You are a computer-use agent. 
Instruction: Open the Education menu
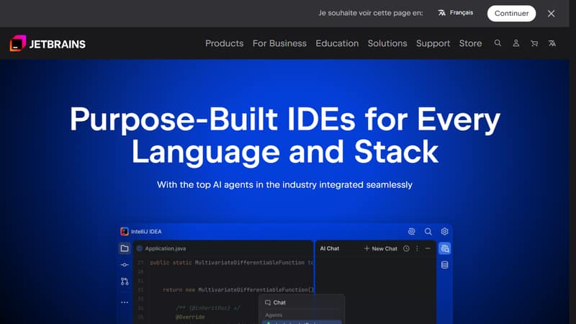337,43
